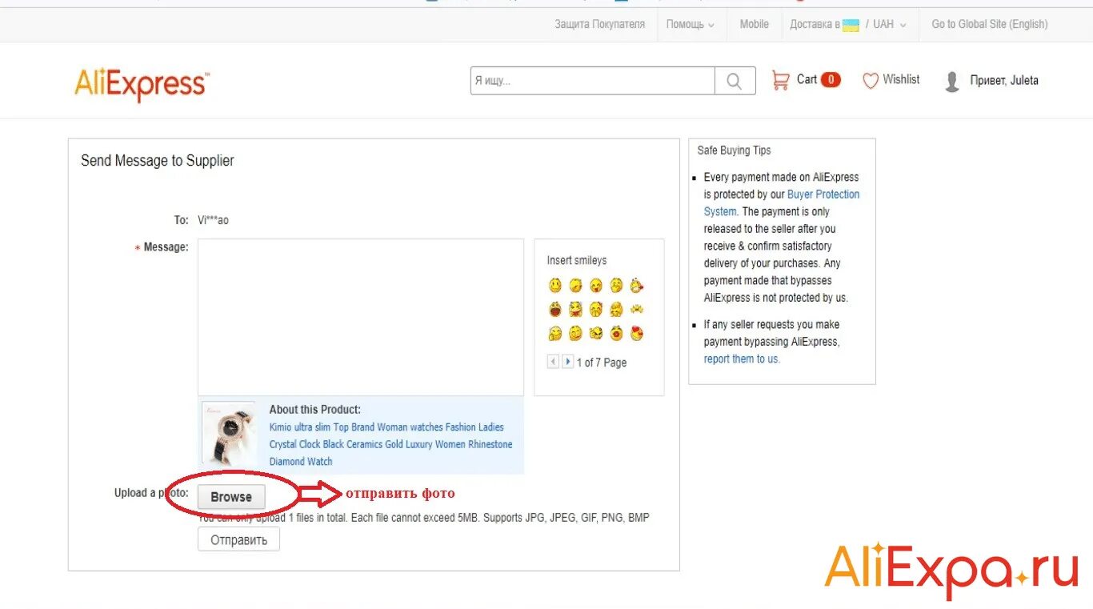Click the Отправить send button

coord(238,539)
